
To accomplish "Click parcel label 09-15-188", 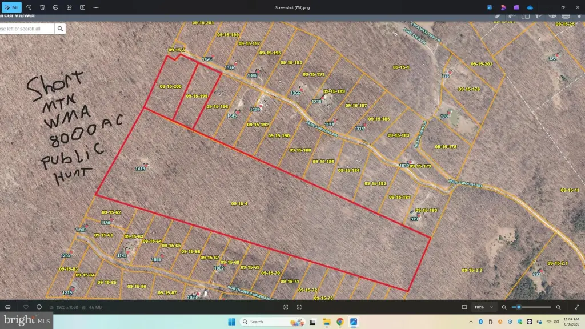I will click(x=300, y=150).
